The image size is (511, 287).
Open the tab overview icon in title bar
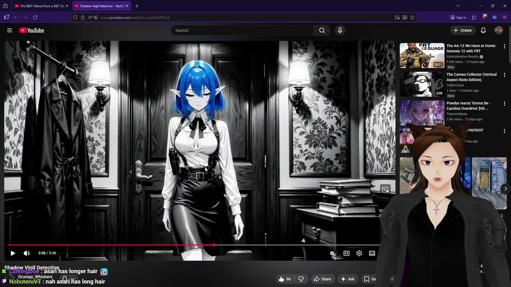click(5, 6)
